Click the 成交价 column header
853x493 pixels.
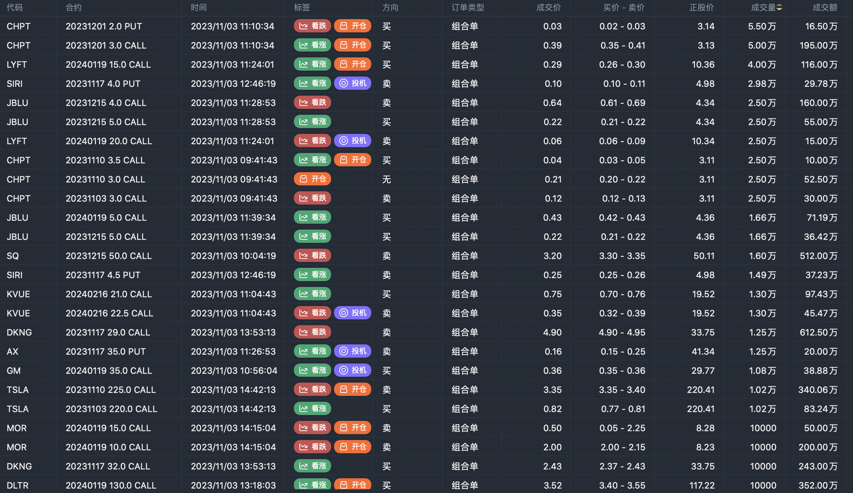549,8
